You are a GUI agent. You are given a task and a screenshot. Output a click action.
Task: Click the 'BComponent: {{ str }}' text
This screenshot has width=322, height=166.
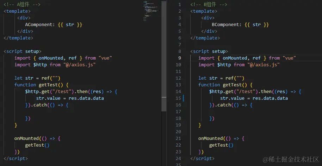coord(240,25)
